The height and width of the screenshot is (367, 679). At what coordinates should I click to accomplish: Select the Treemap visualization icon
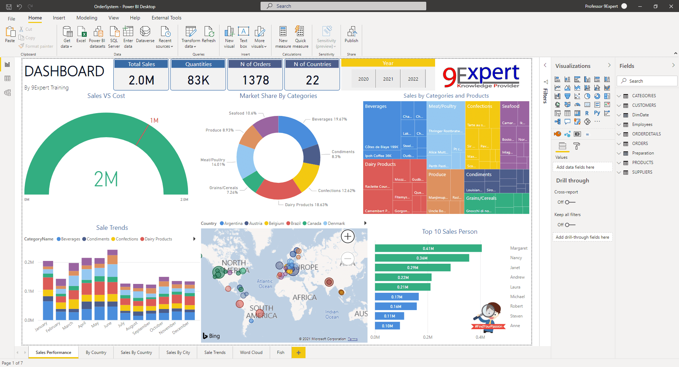[x=607, y=96]
